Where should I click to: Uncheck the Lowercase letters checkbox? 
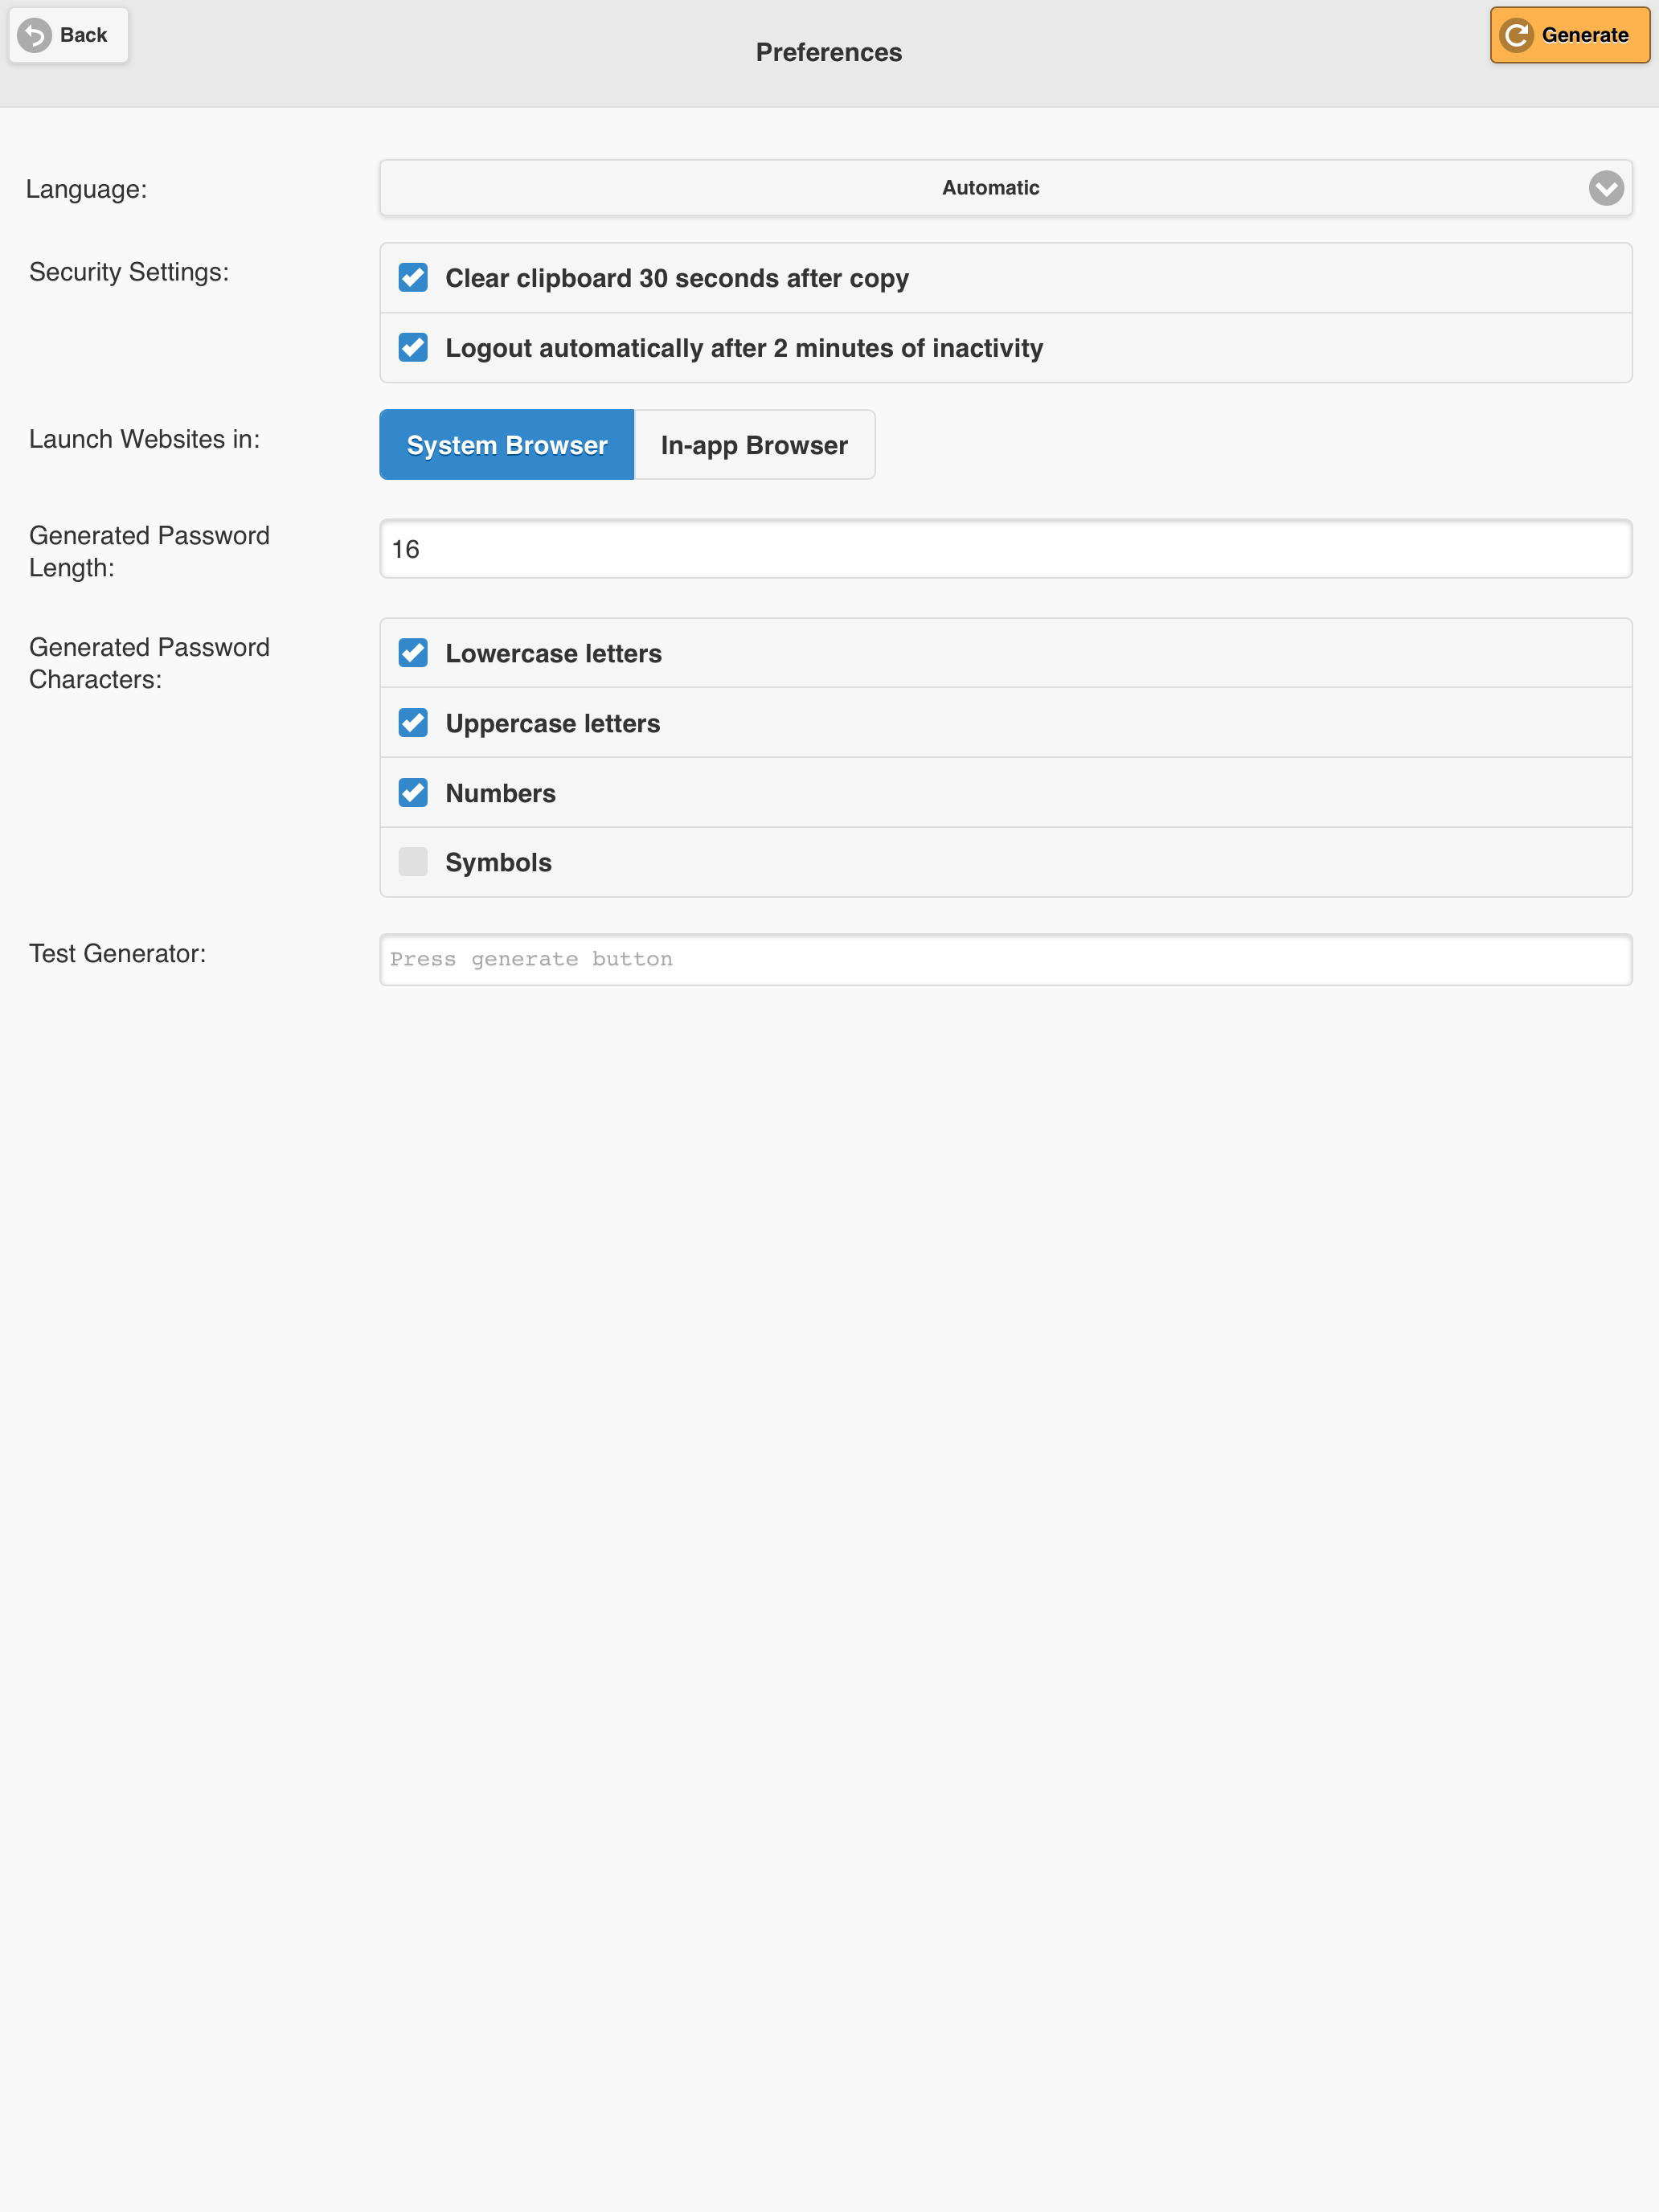[x=413, y=653]
